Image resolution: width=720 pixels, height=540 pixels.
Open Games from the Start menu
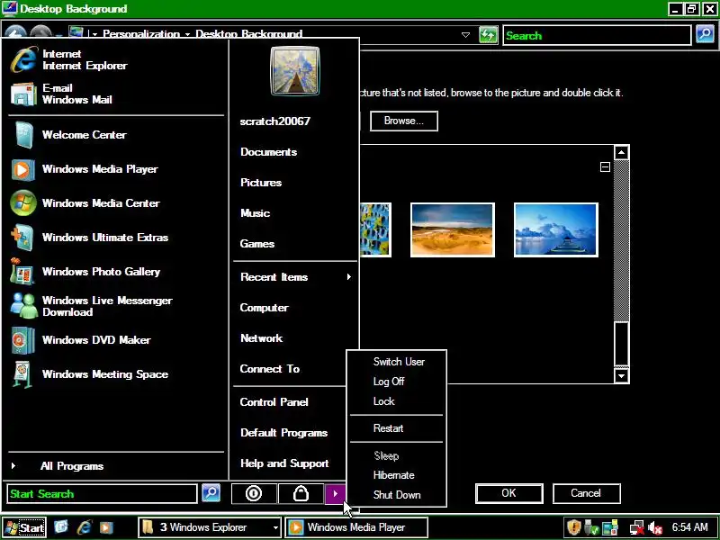pos(257,244)
